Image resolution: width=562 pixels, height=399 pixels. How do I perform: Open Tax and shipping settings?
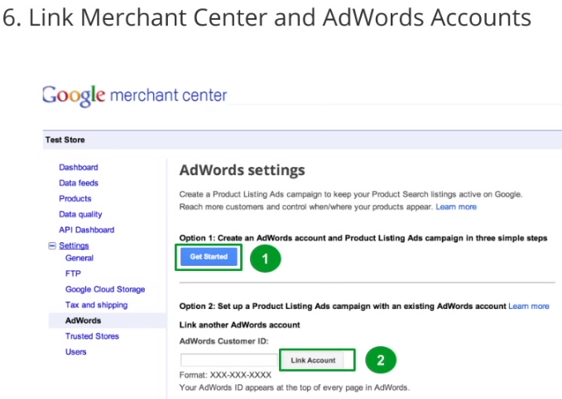[96, 305]
